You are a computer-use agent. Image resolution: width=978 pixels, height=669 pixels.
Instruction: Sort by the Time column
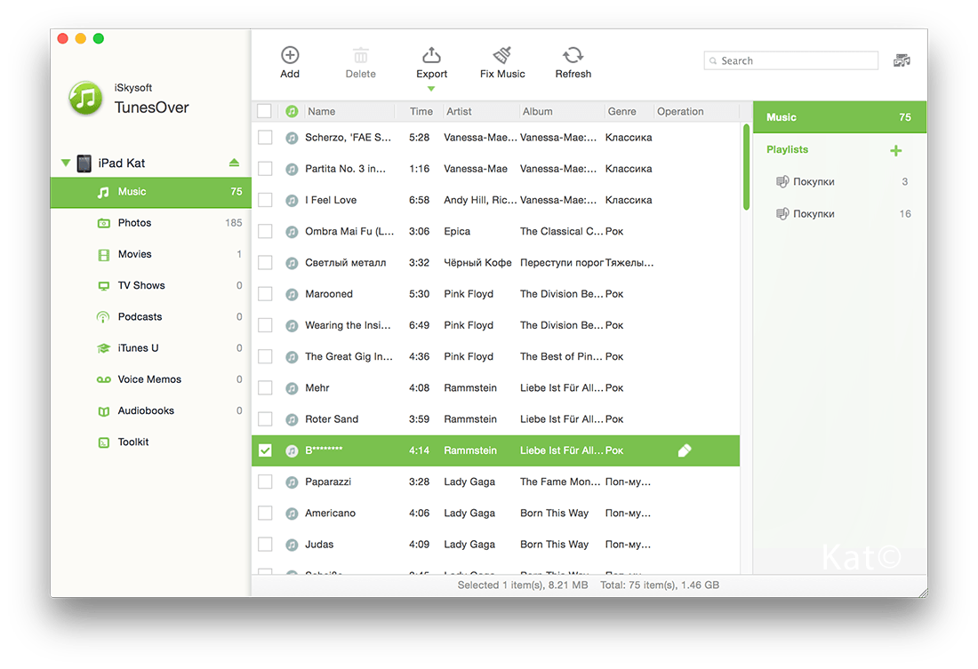(x=421, y=111)
